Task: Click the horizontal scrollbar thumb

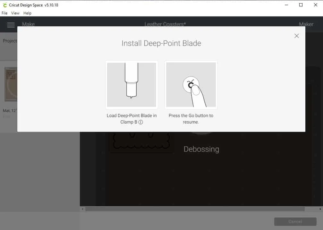Action: pyautogui.click(x=195, y=209)
